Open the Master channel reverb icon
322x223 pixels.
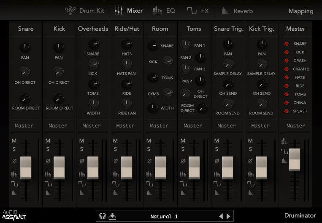[x=284, y=160]
